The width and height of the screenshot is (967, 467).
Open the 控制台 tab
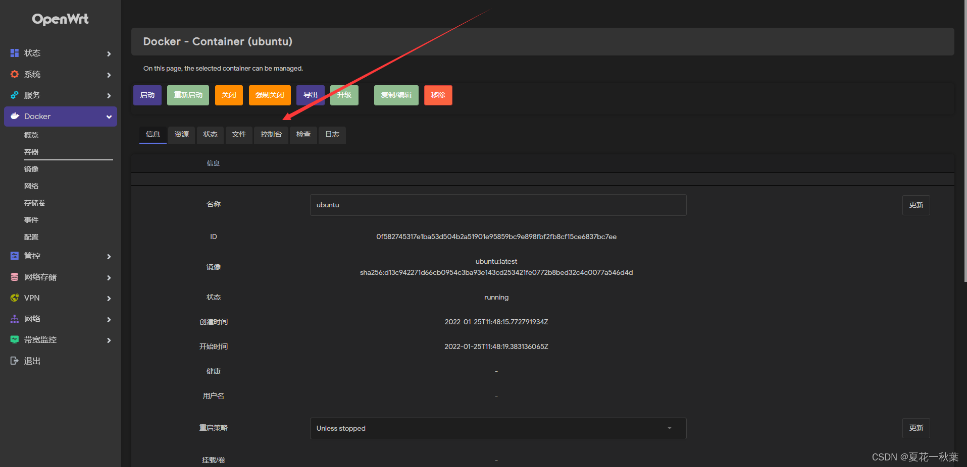pyautogui.click(x=271, y=134)
